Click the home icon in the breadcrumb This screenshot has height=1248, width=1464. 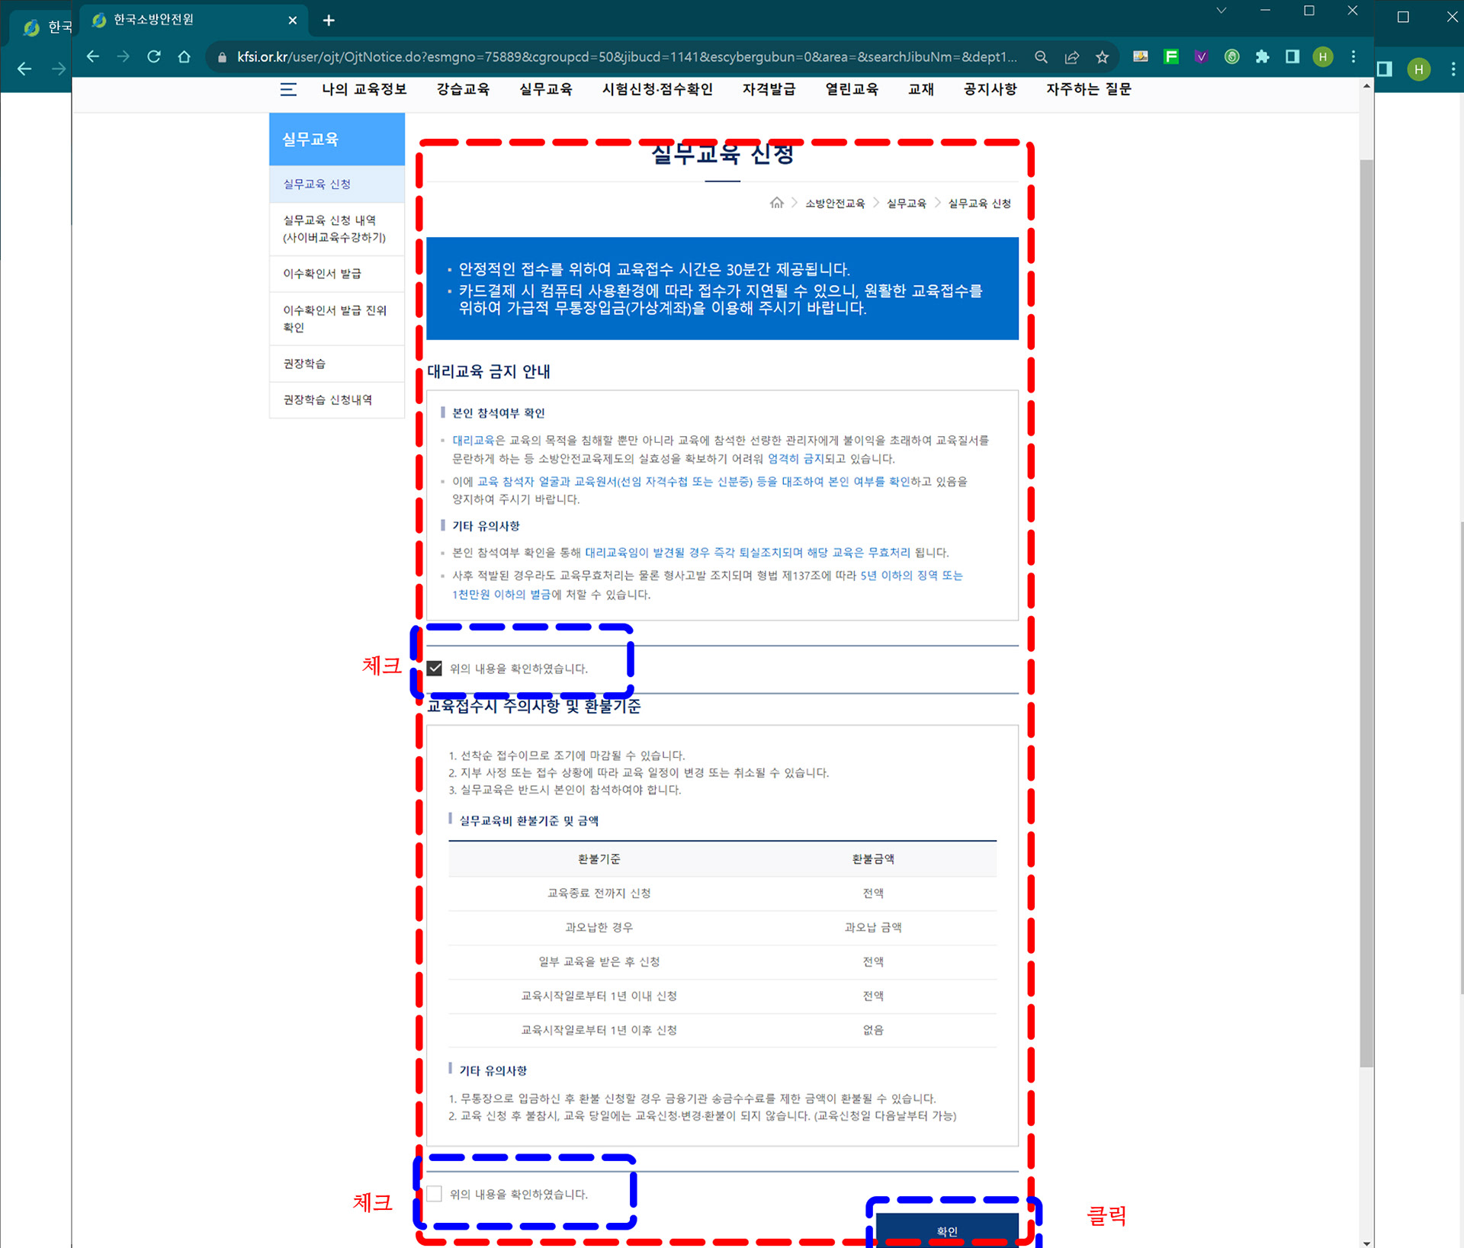[776, 203]
